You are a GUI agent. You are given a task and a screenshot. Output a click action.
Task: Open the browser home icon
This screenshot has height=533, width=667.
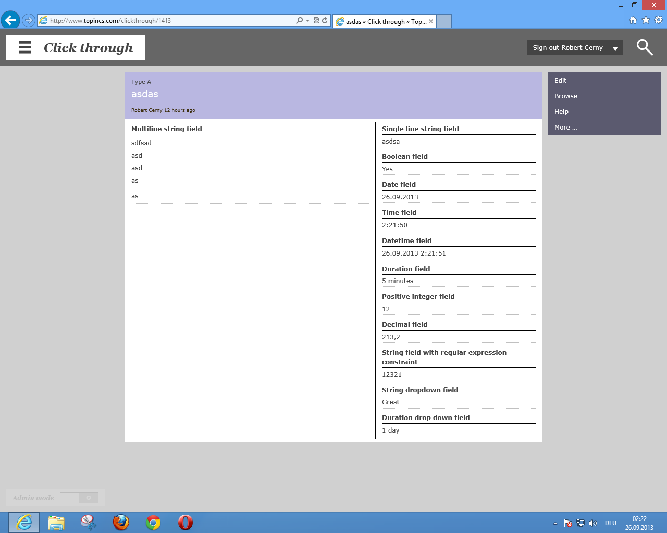(x=633, y=20)
